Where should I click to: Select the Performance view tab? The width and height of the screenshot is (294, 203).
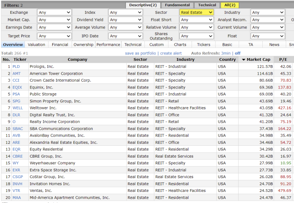click(x=108, y=45)
